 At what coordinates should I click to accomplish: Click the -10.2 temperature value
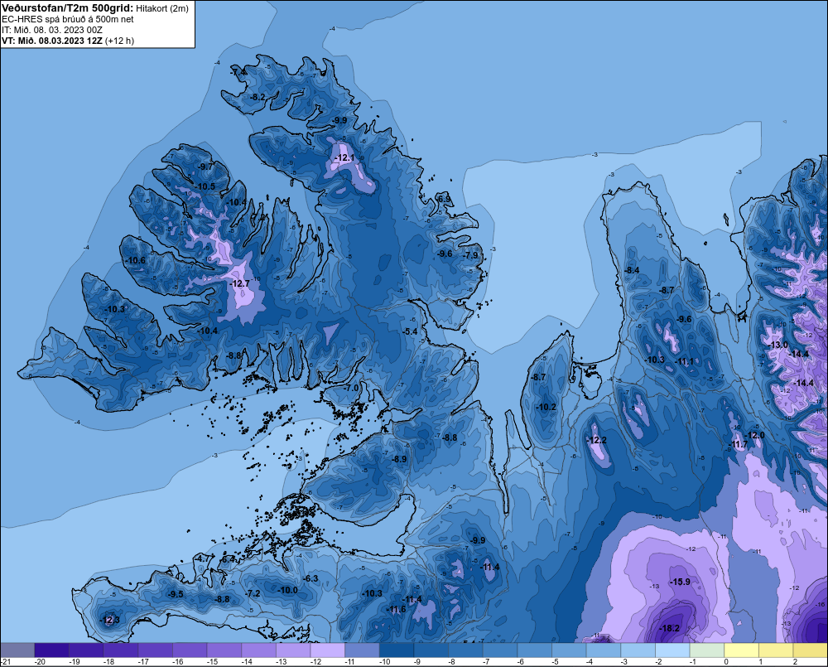[x=546, y=407]
